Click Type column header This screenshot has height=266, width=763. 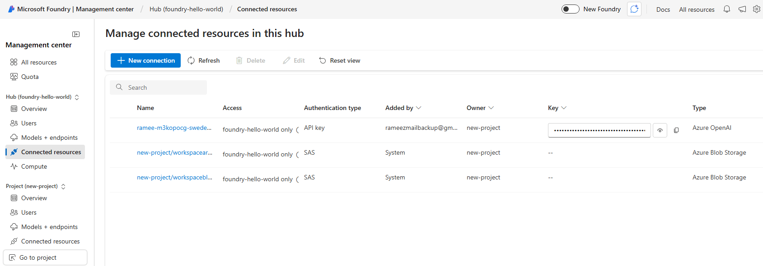pyautogui.click(x=699, y=108)
